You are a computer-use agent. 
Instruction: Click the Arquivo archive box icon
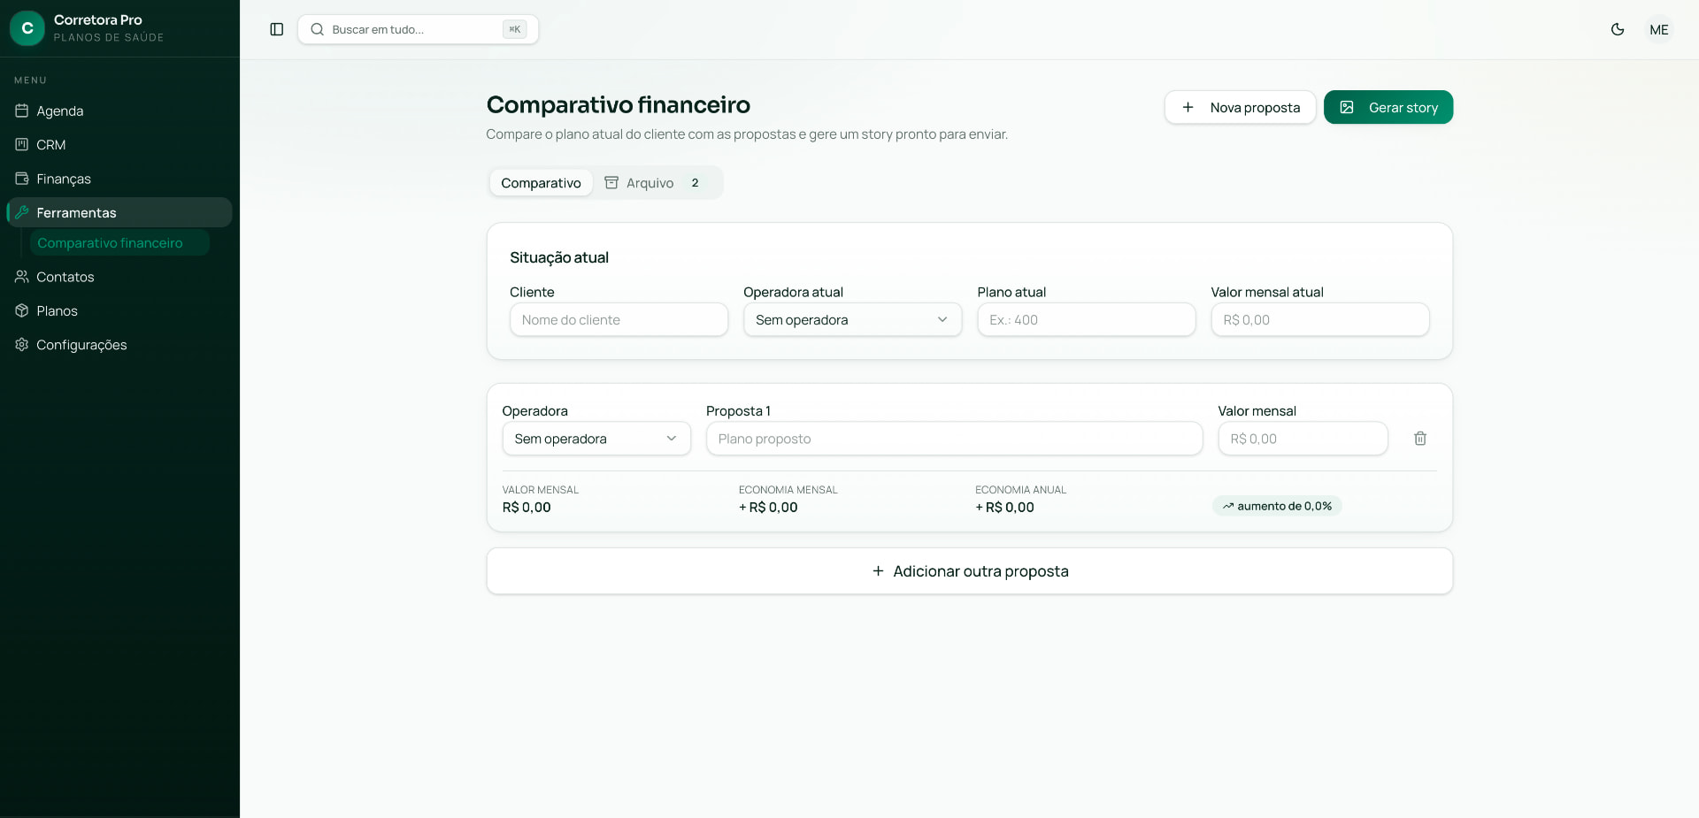[x=611, y=182]
